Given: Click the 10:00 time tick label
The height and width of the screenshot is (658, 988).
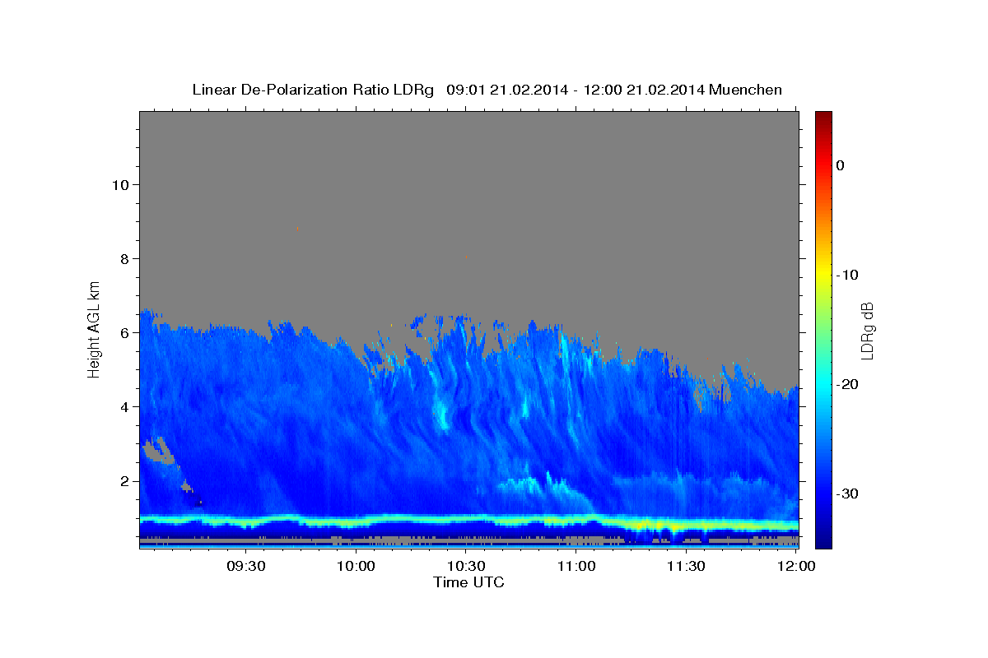Looking at the screenshot, I should coord(357,566).
